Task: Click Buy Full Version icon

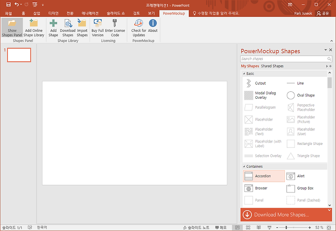Action: 98,23
